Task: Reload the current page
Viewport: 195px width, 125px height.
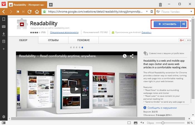Action: [30, 12]
